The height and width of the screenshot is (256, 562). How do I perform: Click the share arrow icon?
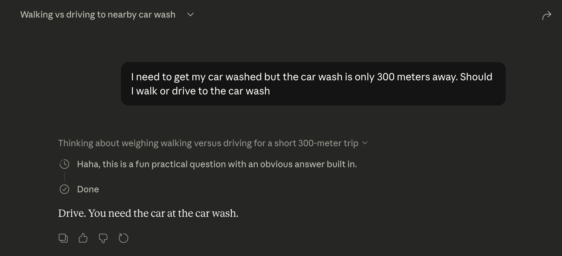coord(547,15)
